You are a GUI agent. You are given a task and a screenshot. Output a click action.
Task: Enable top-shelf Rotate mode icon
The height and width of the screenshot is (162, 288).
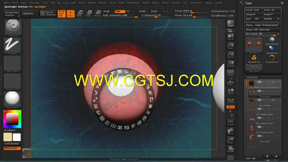(98, 13)
